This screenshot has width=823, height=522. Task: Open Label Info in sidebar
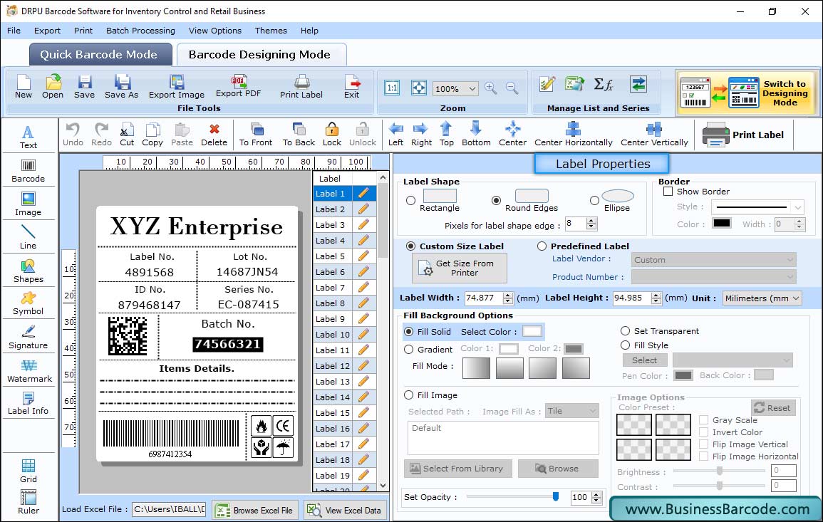click(x=29, y=404)
